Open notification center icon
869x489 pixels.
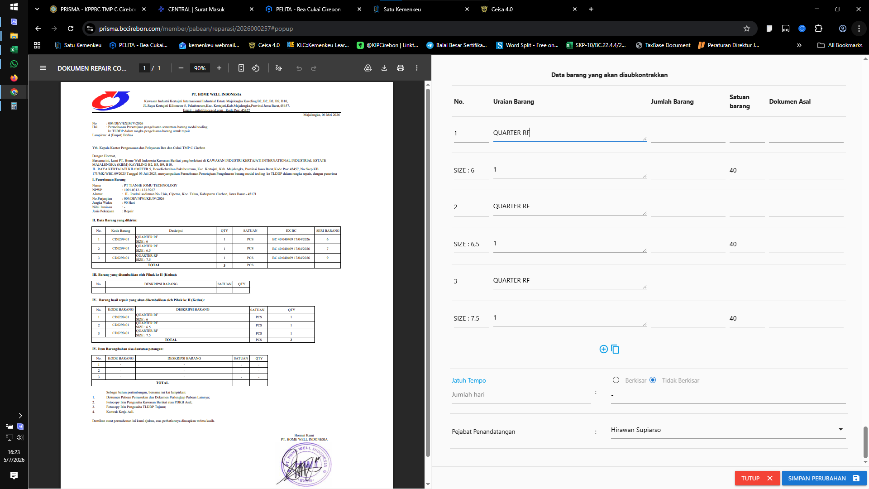[14, 475]
